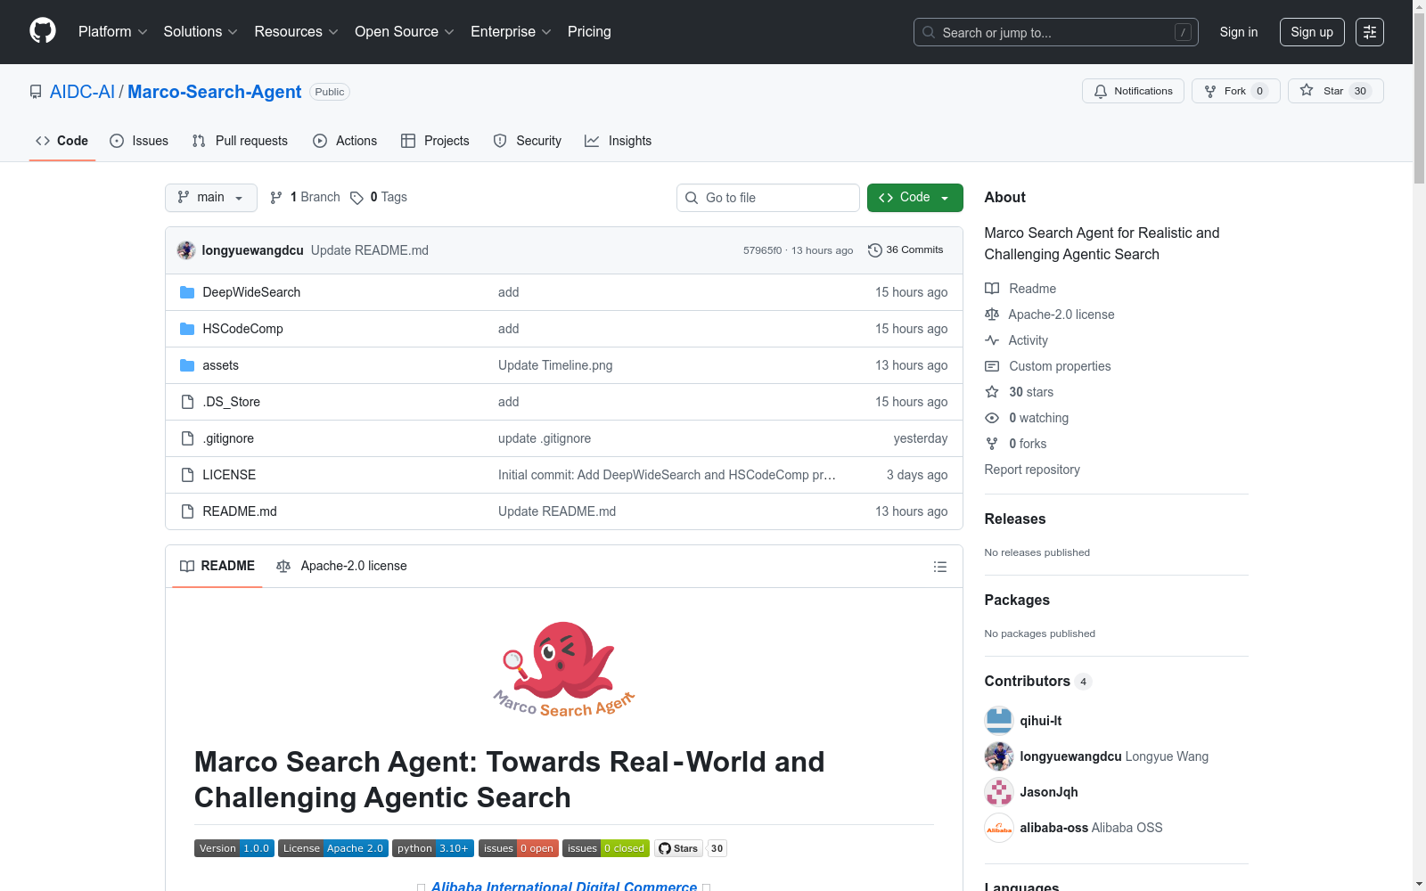Click the .DS_Store file icon
Viewport: 1426px width, 891px height.
point(187,402)
